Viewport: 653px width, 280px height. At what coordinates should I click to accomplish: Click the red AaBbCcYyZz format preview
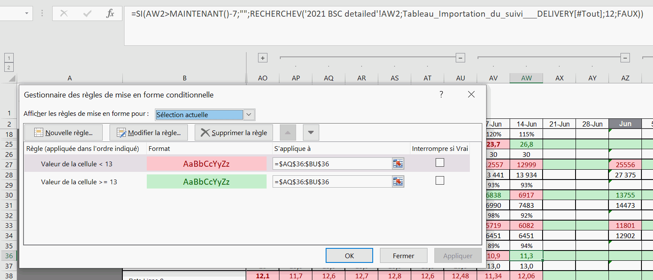point(206,164)
